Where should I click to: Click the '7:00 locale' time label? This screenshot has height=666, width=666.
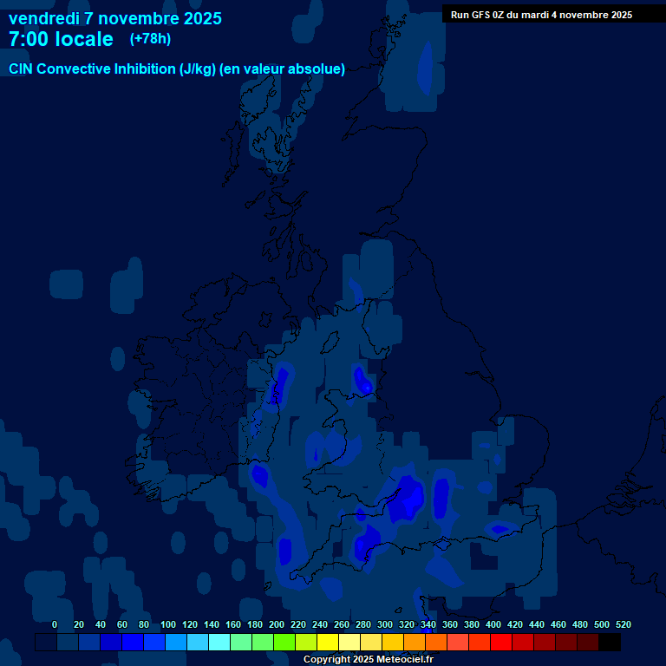(61, 39)
